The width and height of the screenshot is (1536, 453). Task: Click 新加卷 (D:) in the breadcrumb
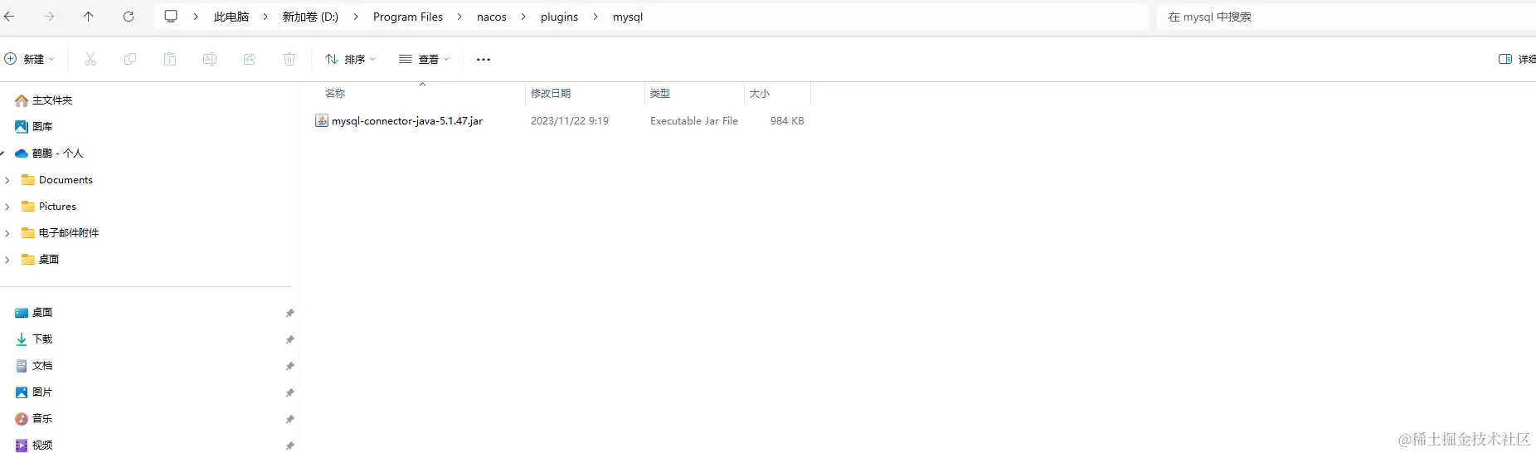point(310,17)
